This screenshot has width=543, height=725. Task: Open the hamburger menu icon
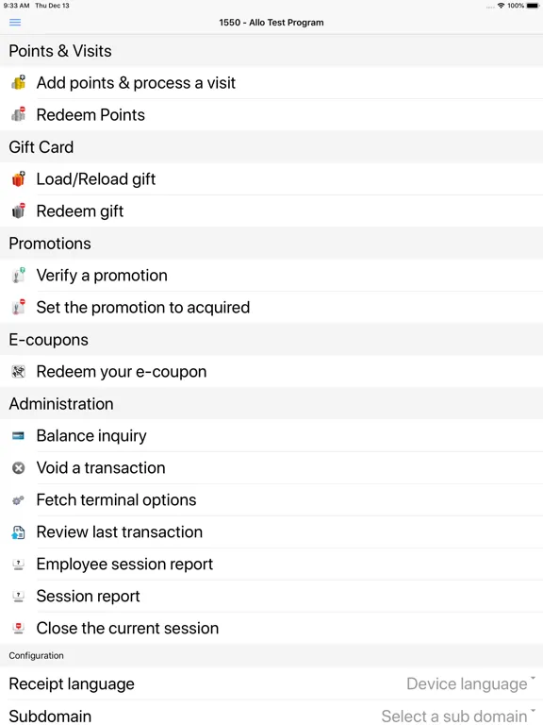(x=15, y=23)
